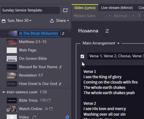This screenshot has height=119, width=144.
Task: Select the Bible Trivia item
Action: click(x=36, y=101)
